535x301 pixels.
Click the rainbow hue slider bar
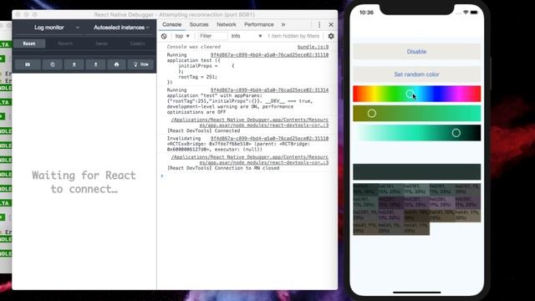[x=416, y=94]
